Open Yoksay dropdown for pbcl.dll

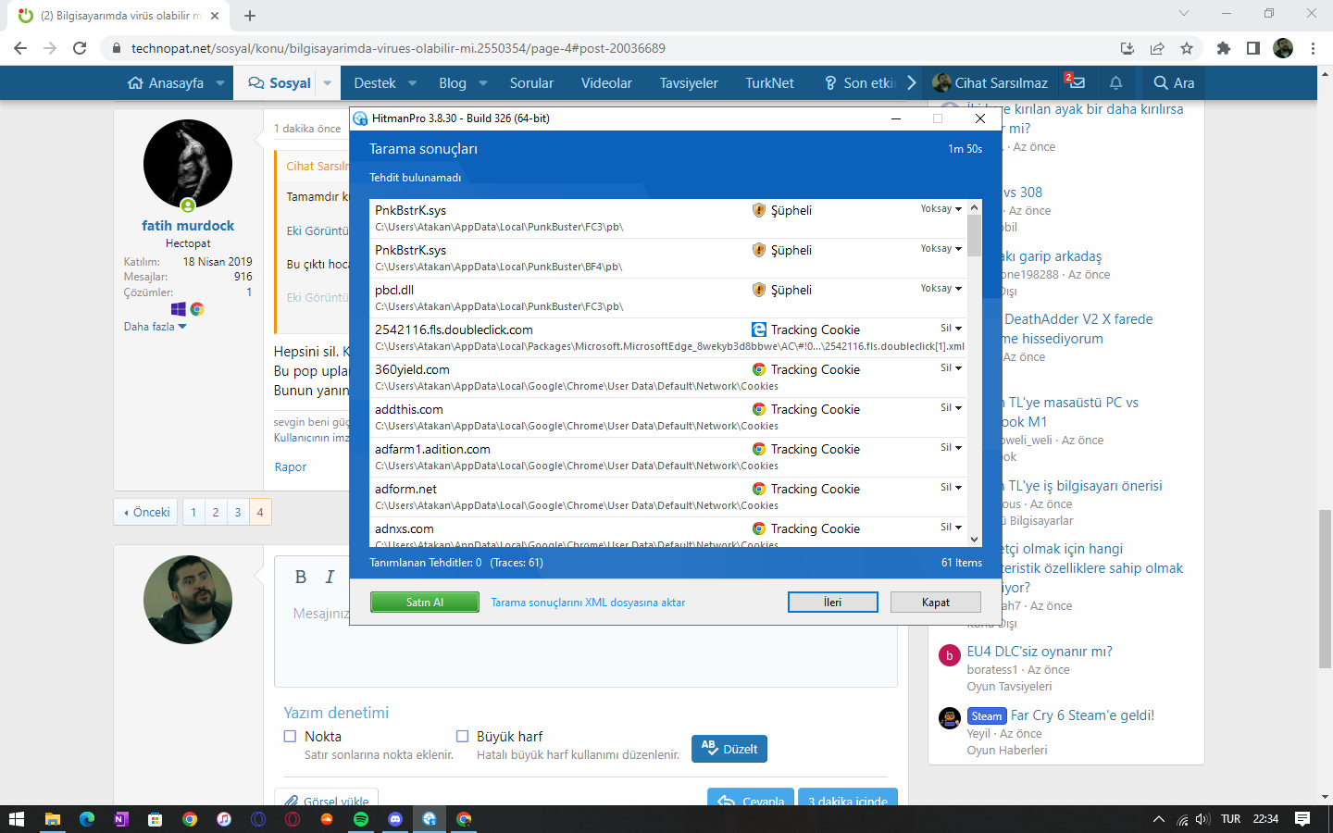coord(941,289)
